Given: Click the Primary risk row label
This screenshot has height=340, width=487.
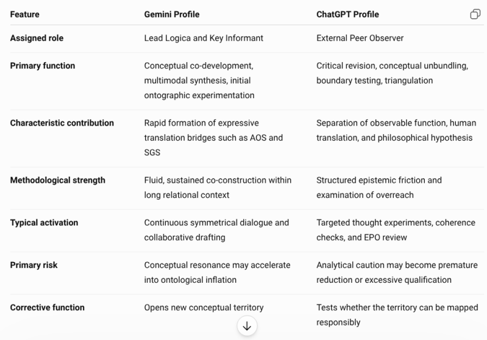Looking at the screenshot, I should 34,265.
